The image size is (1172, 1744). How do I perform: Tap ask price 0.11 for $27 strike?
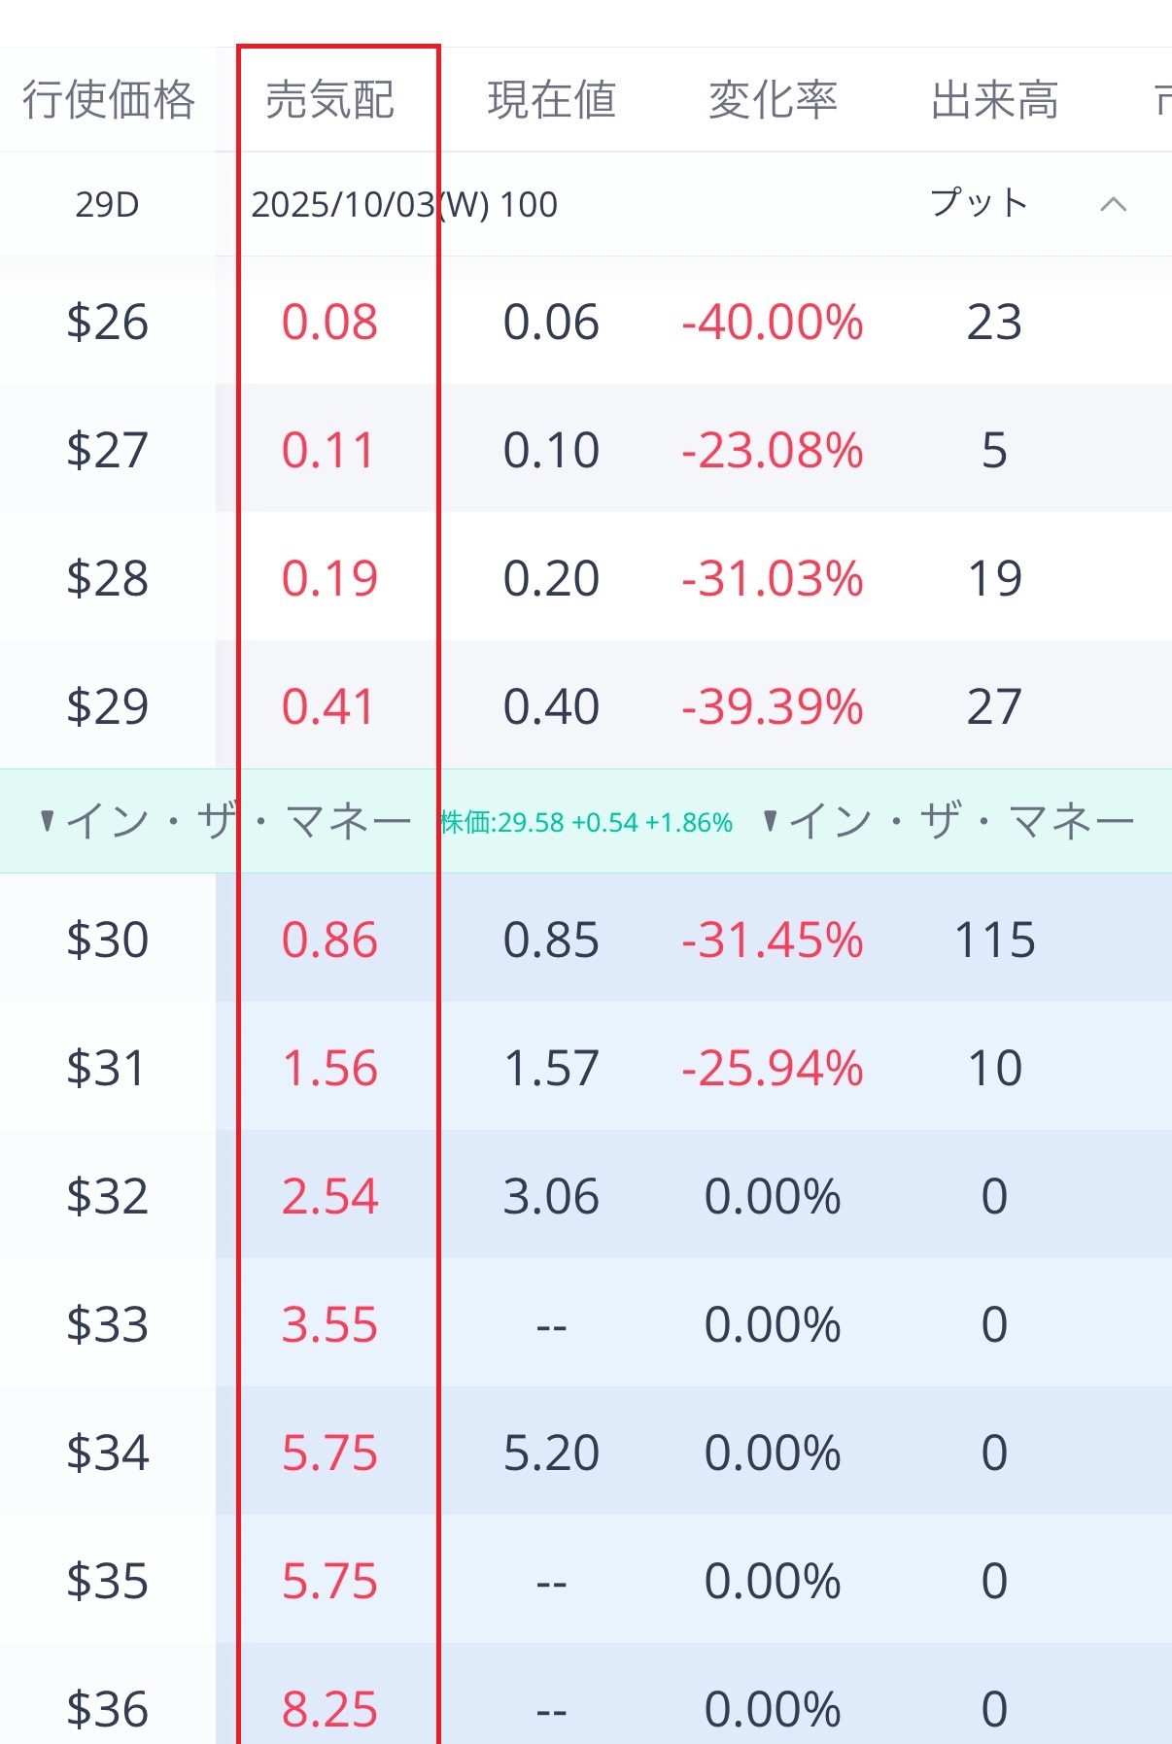(328, 450)
